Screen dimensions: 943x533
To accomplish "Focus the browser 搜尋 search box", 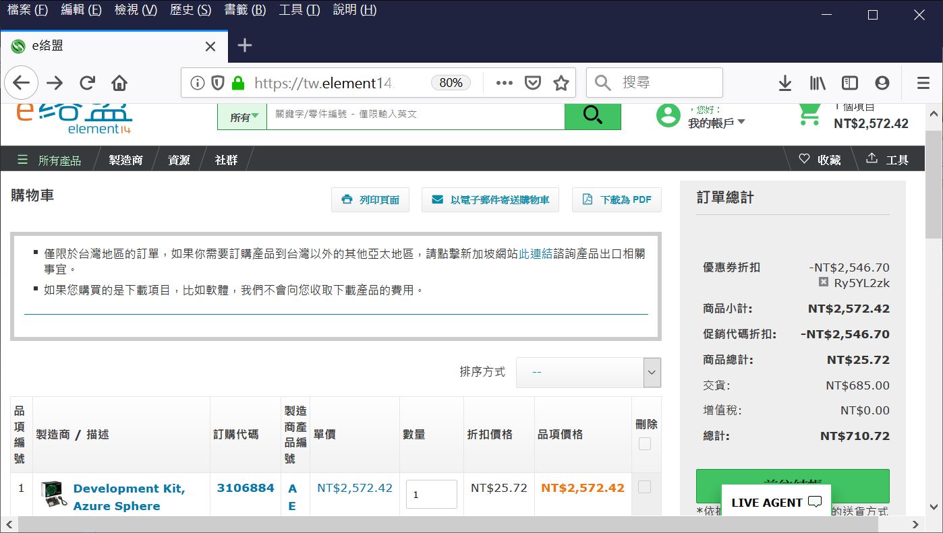I will 654,83.
